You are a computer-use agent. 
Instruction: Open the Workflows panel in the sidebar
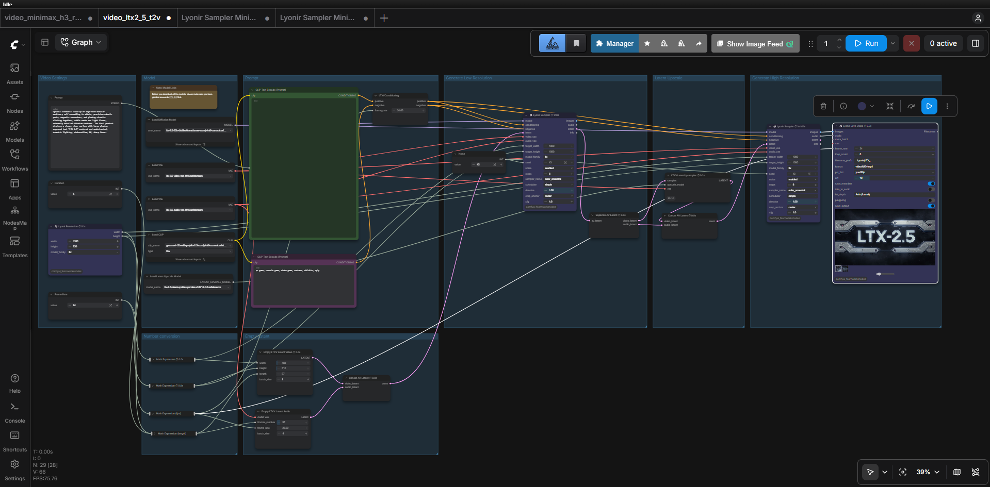pos(14,160)
